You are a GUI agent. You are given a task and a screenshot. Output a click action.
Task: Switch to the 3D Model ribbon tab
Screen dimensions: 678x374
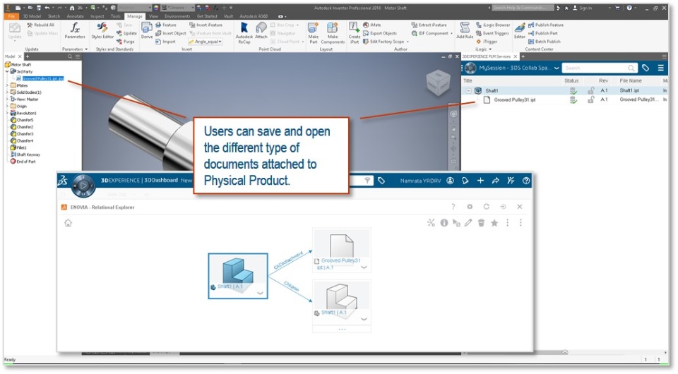(x=32, y=16)
